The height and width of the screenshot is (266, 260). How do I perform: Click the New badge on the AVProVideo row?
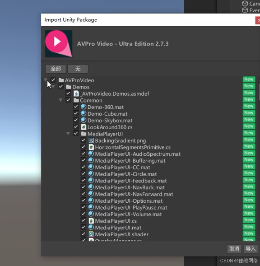249,79
